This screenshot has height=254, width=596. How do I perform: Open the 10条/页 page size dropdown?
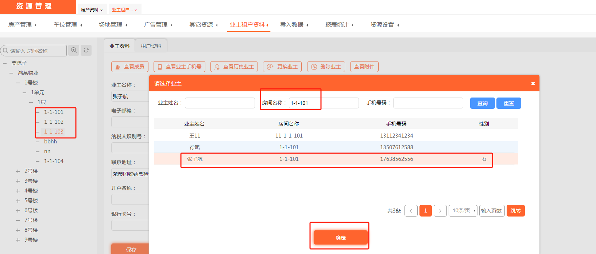pyautogui.click(x=463, y=211)
